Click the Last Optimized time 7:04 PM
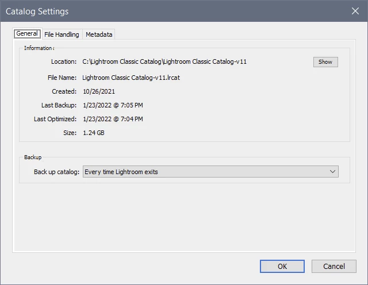368x285 pixels. point(132,119)
